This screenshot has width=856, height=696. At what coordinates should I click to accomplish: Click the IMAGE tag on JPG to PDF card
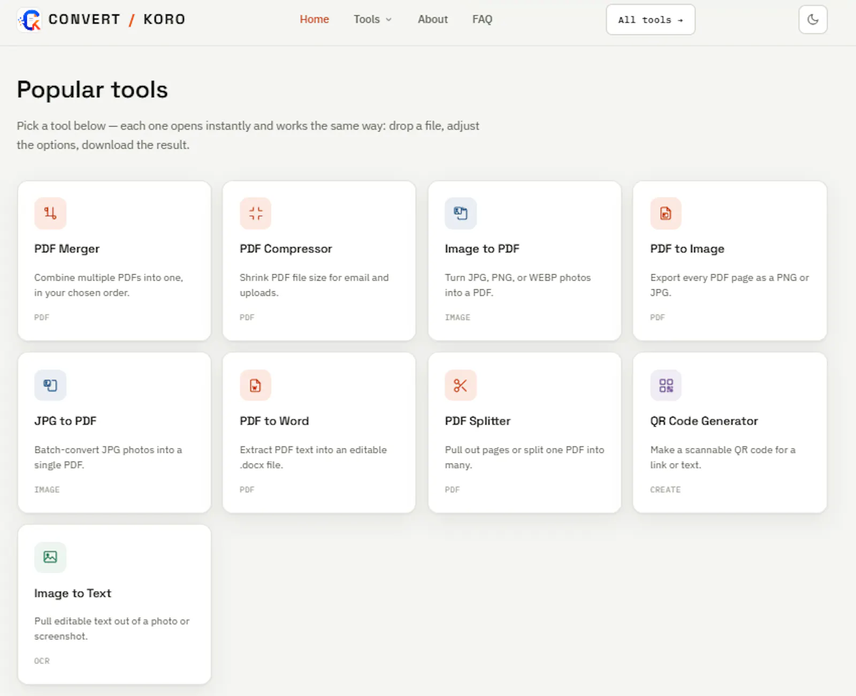point(47,489)
